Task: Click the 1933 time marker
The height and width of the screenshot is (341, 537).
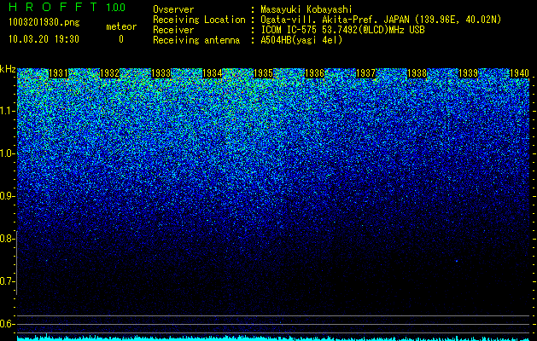Action: point(161,73)
